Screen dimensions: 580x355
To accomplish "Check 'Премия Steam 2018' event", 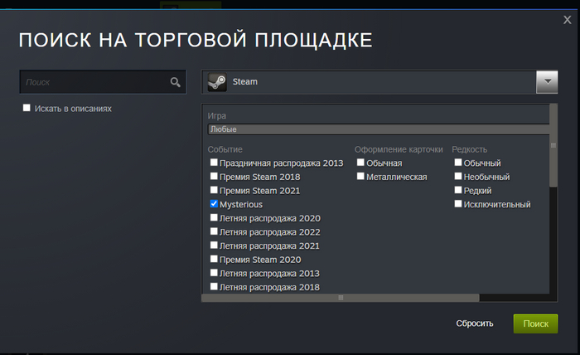I will point(214,176).
